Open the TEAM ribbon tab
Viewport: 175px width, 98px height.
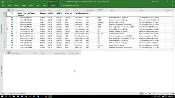44,5
